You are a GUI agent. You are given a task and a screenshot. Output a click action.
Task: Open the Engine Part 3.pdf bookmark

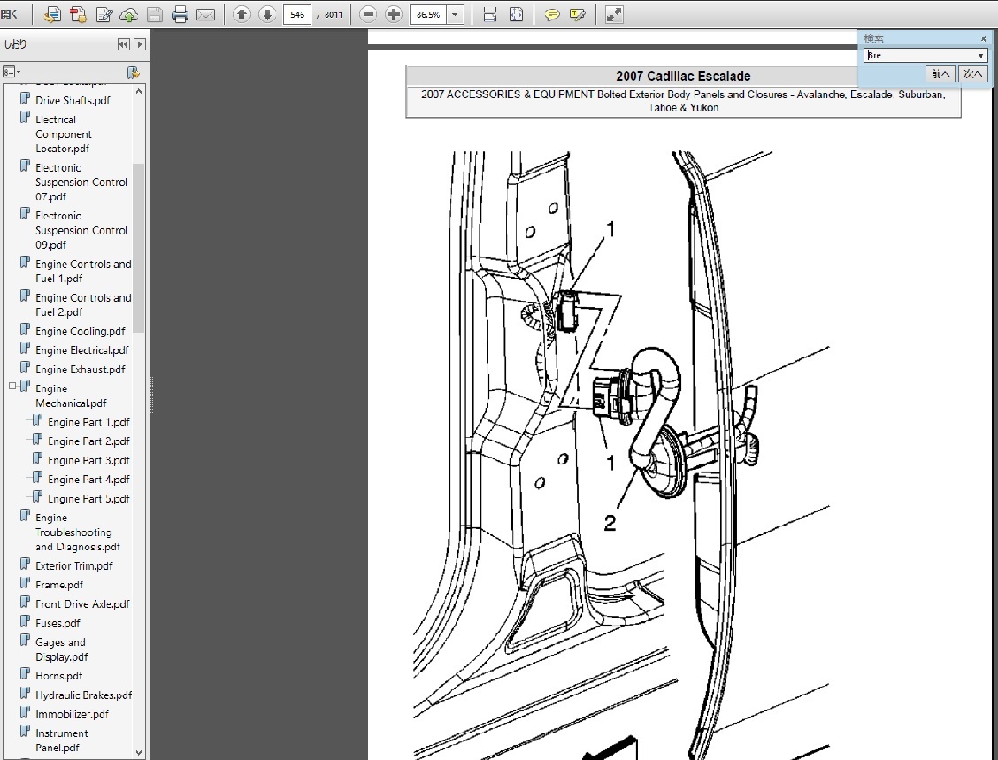pyautogui.click(x=88, y=461)
